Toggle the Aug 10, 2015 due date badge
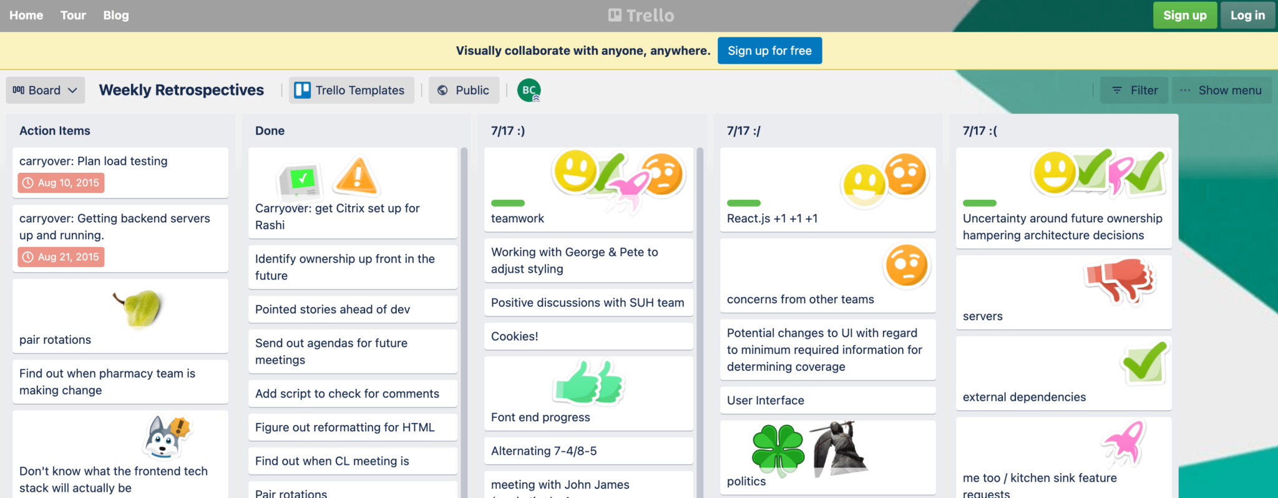This screenshot has width=1278, height=498. click(61, 183)
